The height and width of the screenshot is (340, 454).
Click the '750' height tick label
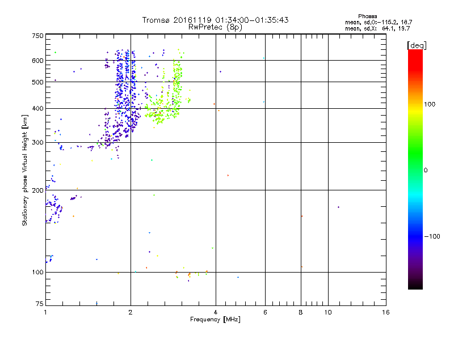[x=37, y=36]
